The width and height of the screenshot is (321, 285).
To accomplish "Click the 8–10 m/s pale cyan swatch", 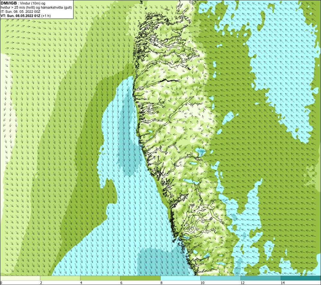I will (x=180, y=278).
